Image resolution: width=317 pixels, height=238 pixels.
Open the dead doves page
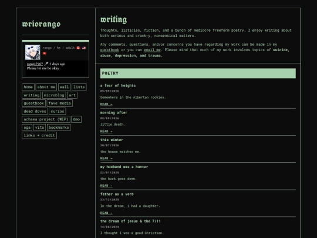pos(35,111)
